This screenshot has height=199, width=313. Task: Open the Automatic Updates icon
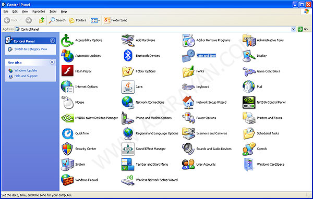tap(67, 56)
